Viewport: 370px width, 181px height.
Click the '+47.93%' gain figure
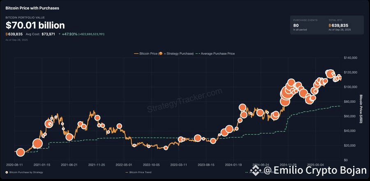[69, 34]
